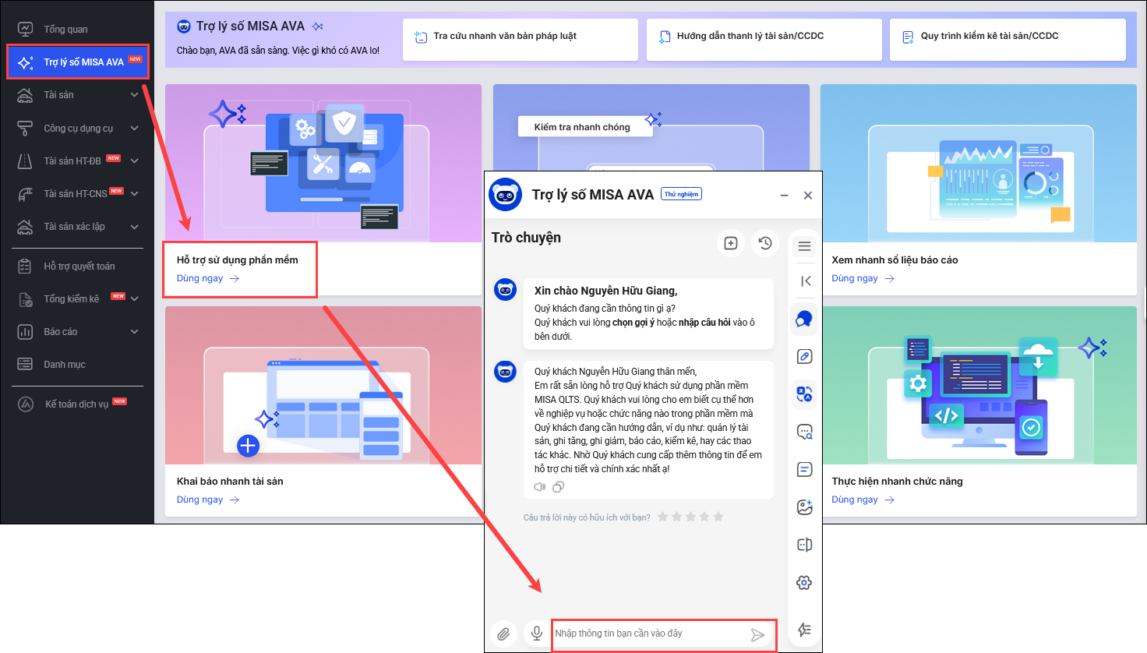The image size is (1147, 653).
Task: Expand the Tài sản HT-ĐB chevron
Action: (135, 161)
